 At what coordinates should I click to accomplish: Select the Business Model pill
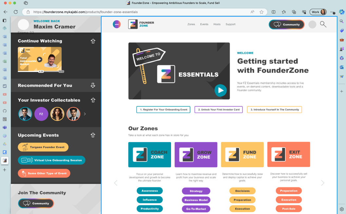click(x=196, y=200)
